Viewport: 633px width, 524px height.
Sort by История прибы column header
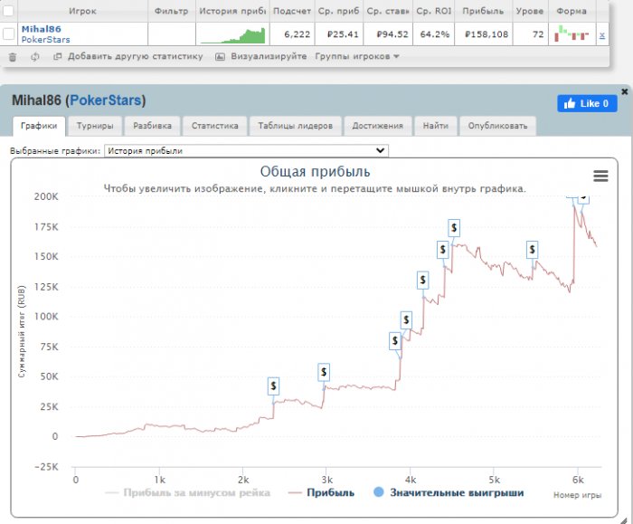point(232,11)
